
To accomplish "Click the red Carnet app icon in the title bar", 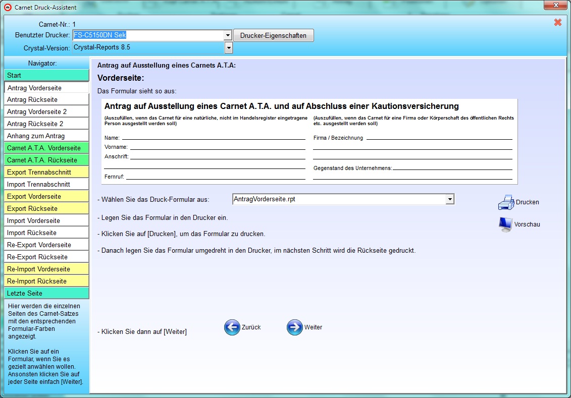I will coord(7,7).
